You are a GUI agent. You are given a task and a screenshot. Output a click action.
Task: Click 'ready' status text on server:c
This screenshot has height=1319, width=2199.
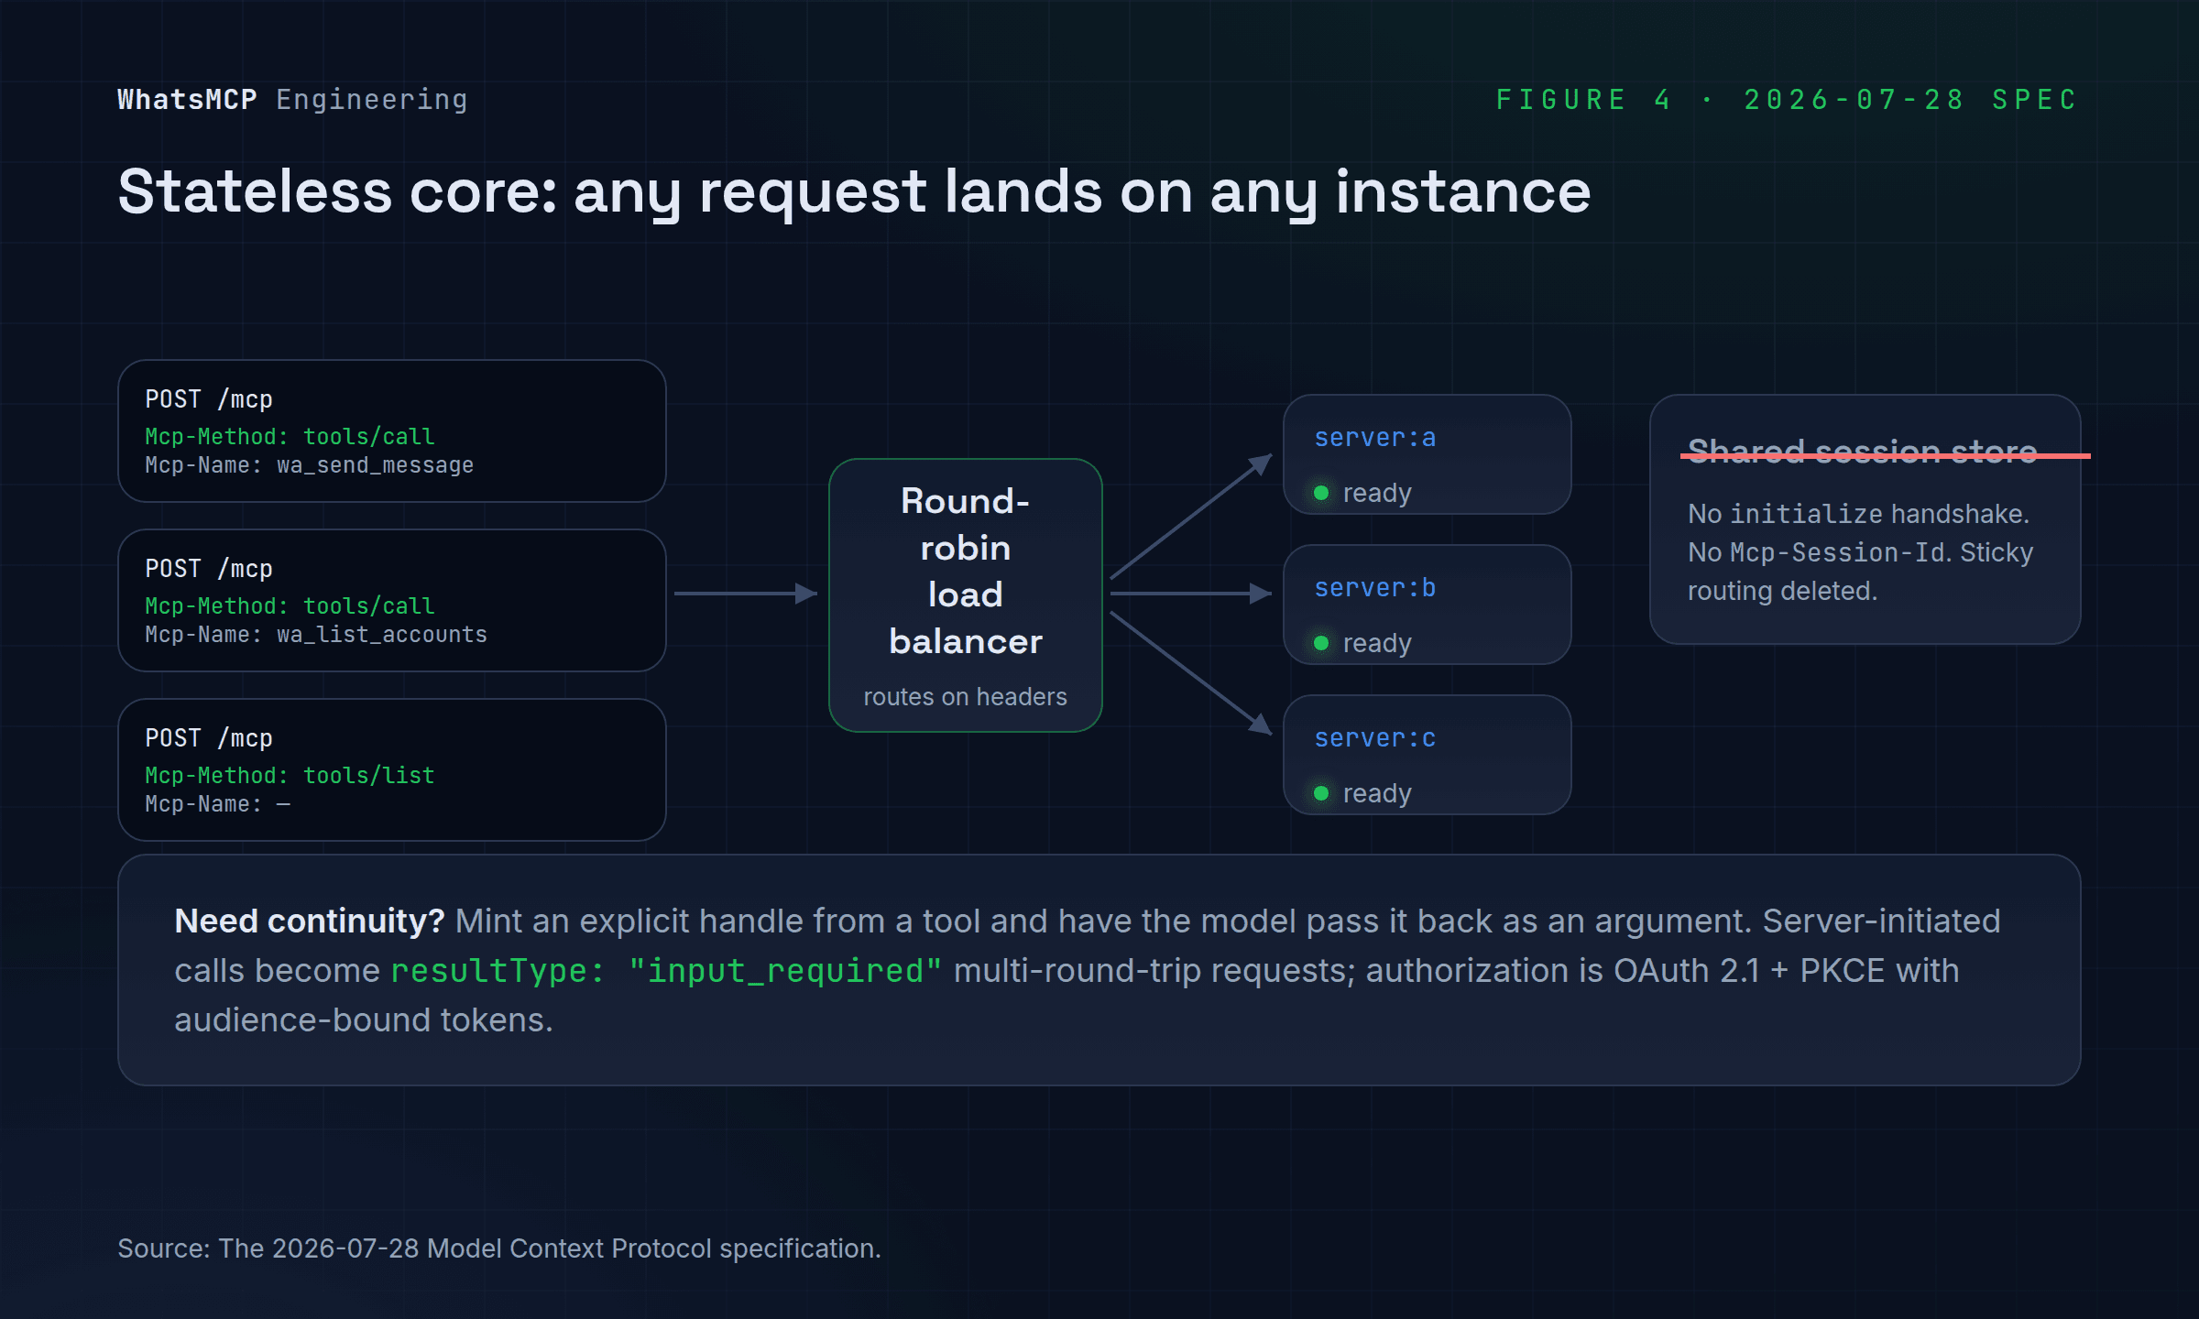(x=1377, y=794)
